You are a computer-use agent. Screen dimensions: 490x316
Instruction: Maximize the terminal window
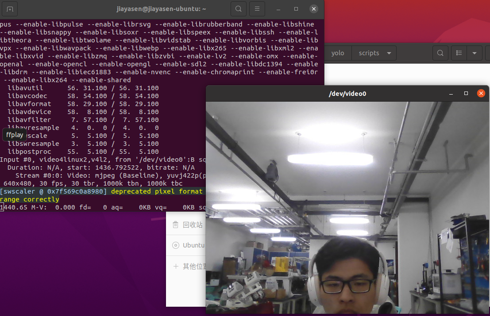(x=296, y=9)
